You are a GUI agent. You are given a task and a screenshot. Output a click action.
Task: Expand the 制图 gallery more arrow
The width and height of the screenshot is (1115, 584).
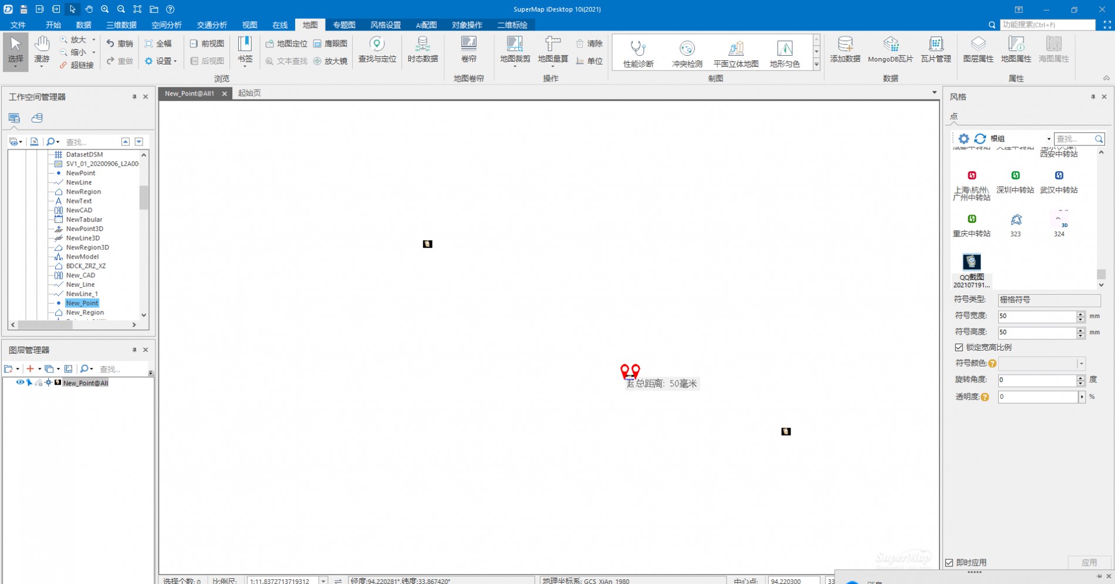816,64
